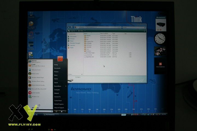
Task: Open Windows Photo Gallery
Action: (x=40, y=81)
